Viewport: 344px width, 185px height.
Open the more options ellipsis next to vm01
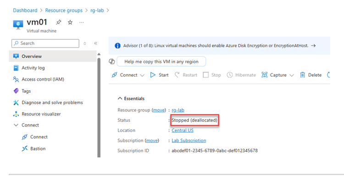[82, 22]
